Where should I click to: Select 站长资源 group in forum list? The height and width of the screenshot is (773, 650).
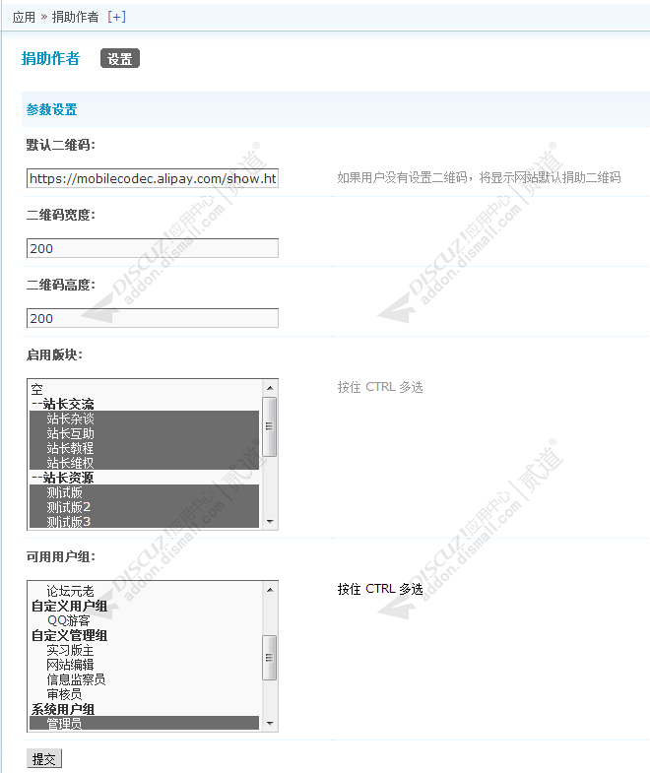click(144, 478)
